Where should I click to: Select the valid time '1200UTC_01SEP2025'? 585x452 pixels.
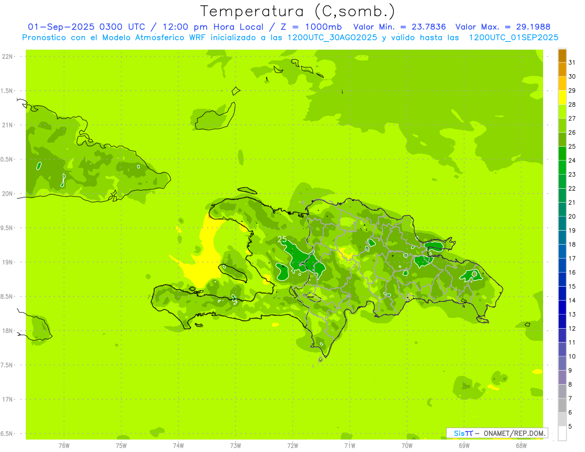(x=513, y=38)
